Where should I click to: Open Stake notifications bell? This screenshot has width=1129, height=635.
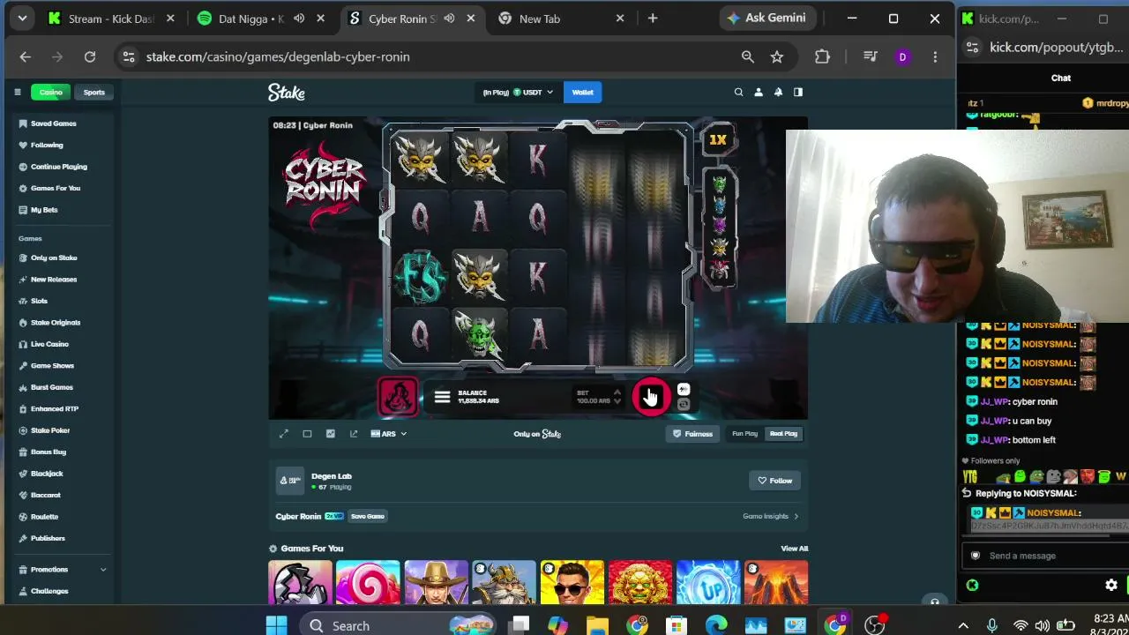point(778,92)
